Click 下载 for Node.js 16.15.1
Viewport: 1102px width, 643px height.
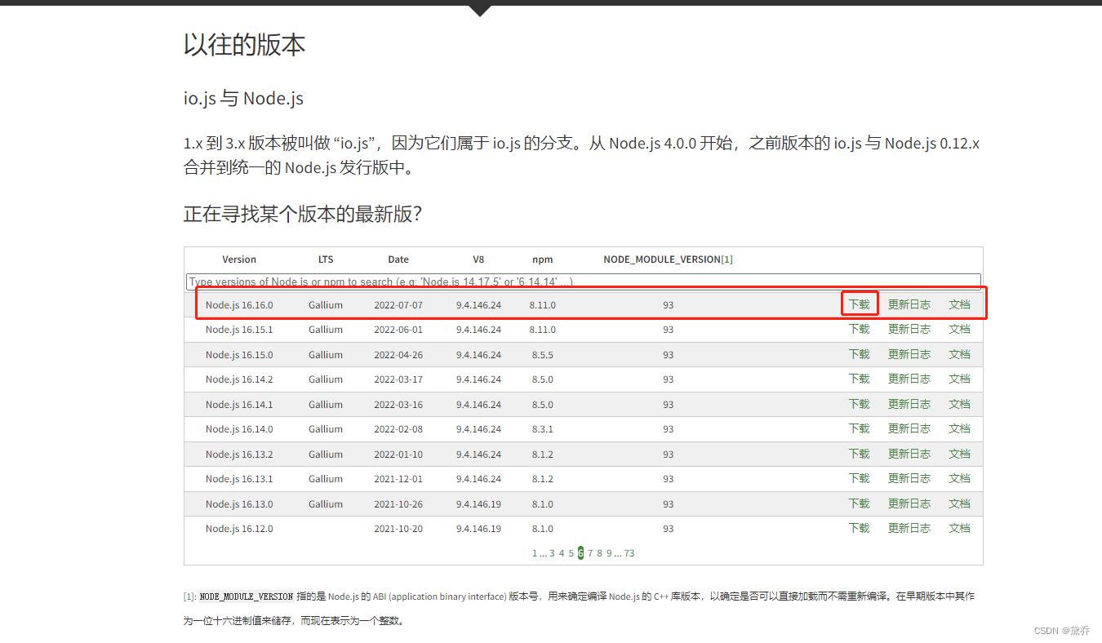point(859,330)
